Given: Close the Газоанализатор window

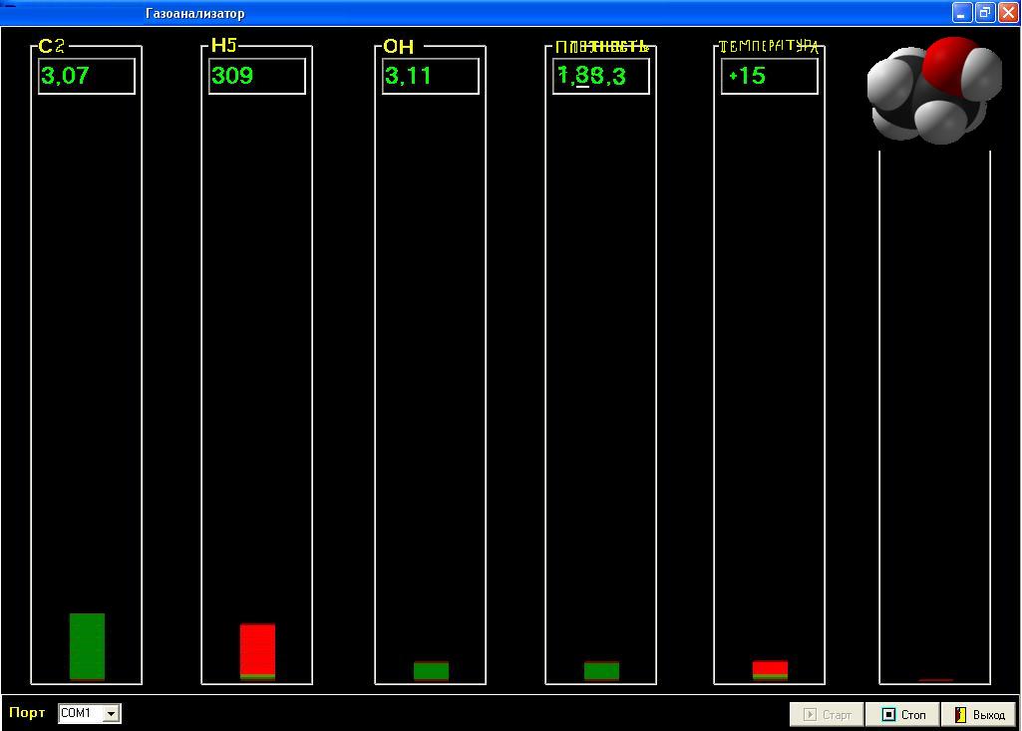Looking at the screenshot, I should click(1008, 12).
